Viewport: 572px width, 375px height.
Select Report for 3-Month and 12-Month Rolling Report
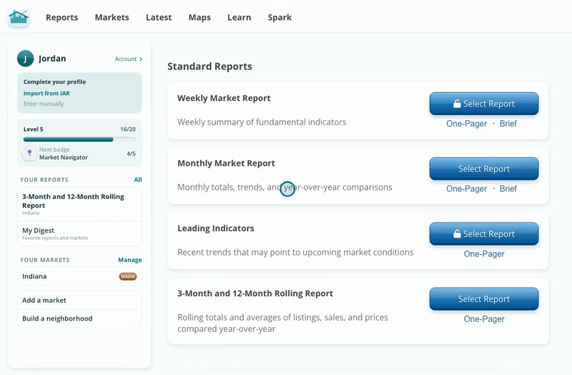pyautogui.click(x=484, y=299)
